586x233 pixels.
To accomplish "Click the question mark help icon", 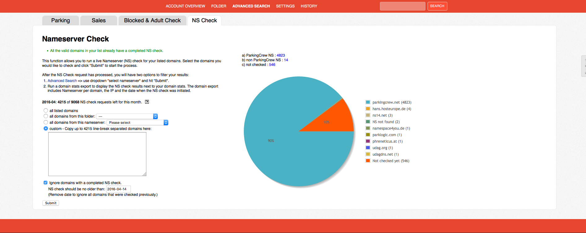I will point(147,102).
